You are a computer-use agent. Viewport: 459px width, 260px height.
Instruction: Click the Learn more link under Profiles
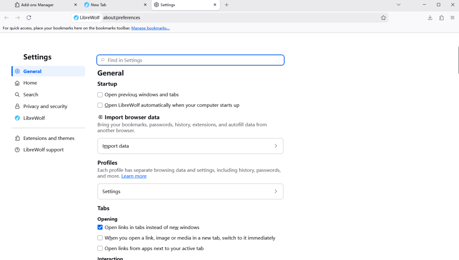pyautogui.click(x=134, y=176)
